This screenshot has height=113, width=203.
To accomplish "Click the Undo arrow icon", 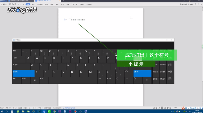I will point(18,4).
